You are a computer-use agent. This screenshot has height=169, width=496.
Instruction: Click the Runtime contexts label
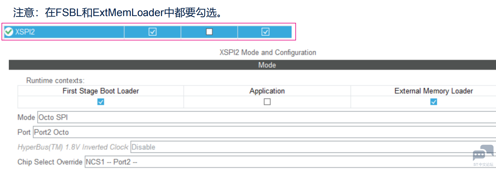pyautogui.click(x=55, y=80)
